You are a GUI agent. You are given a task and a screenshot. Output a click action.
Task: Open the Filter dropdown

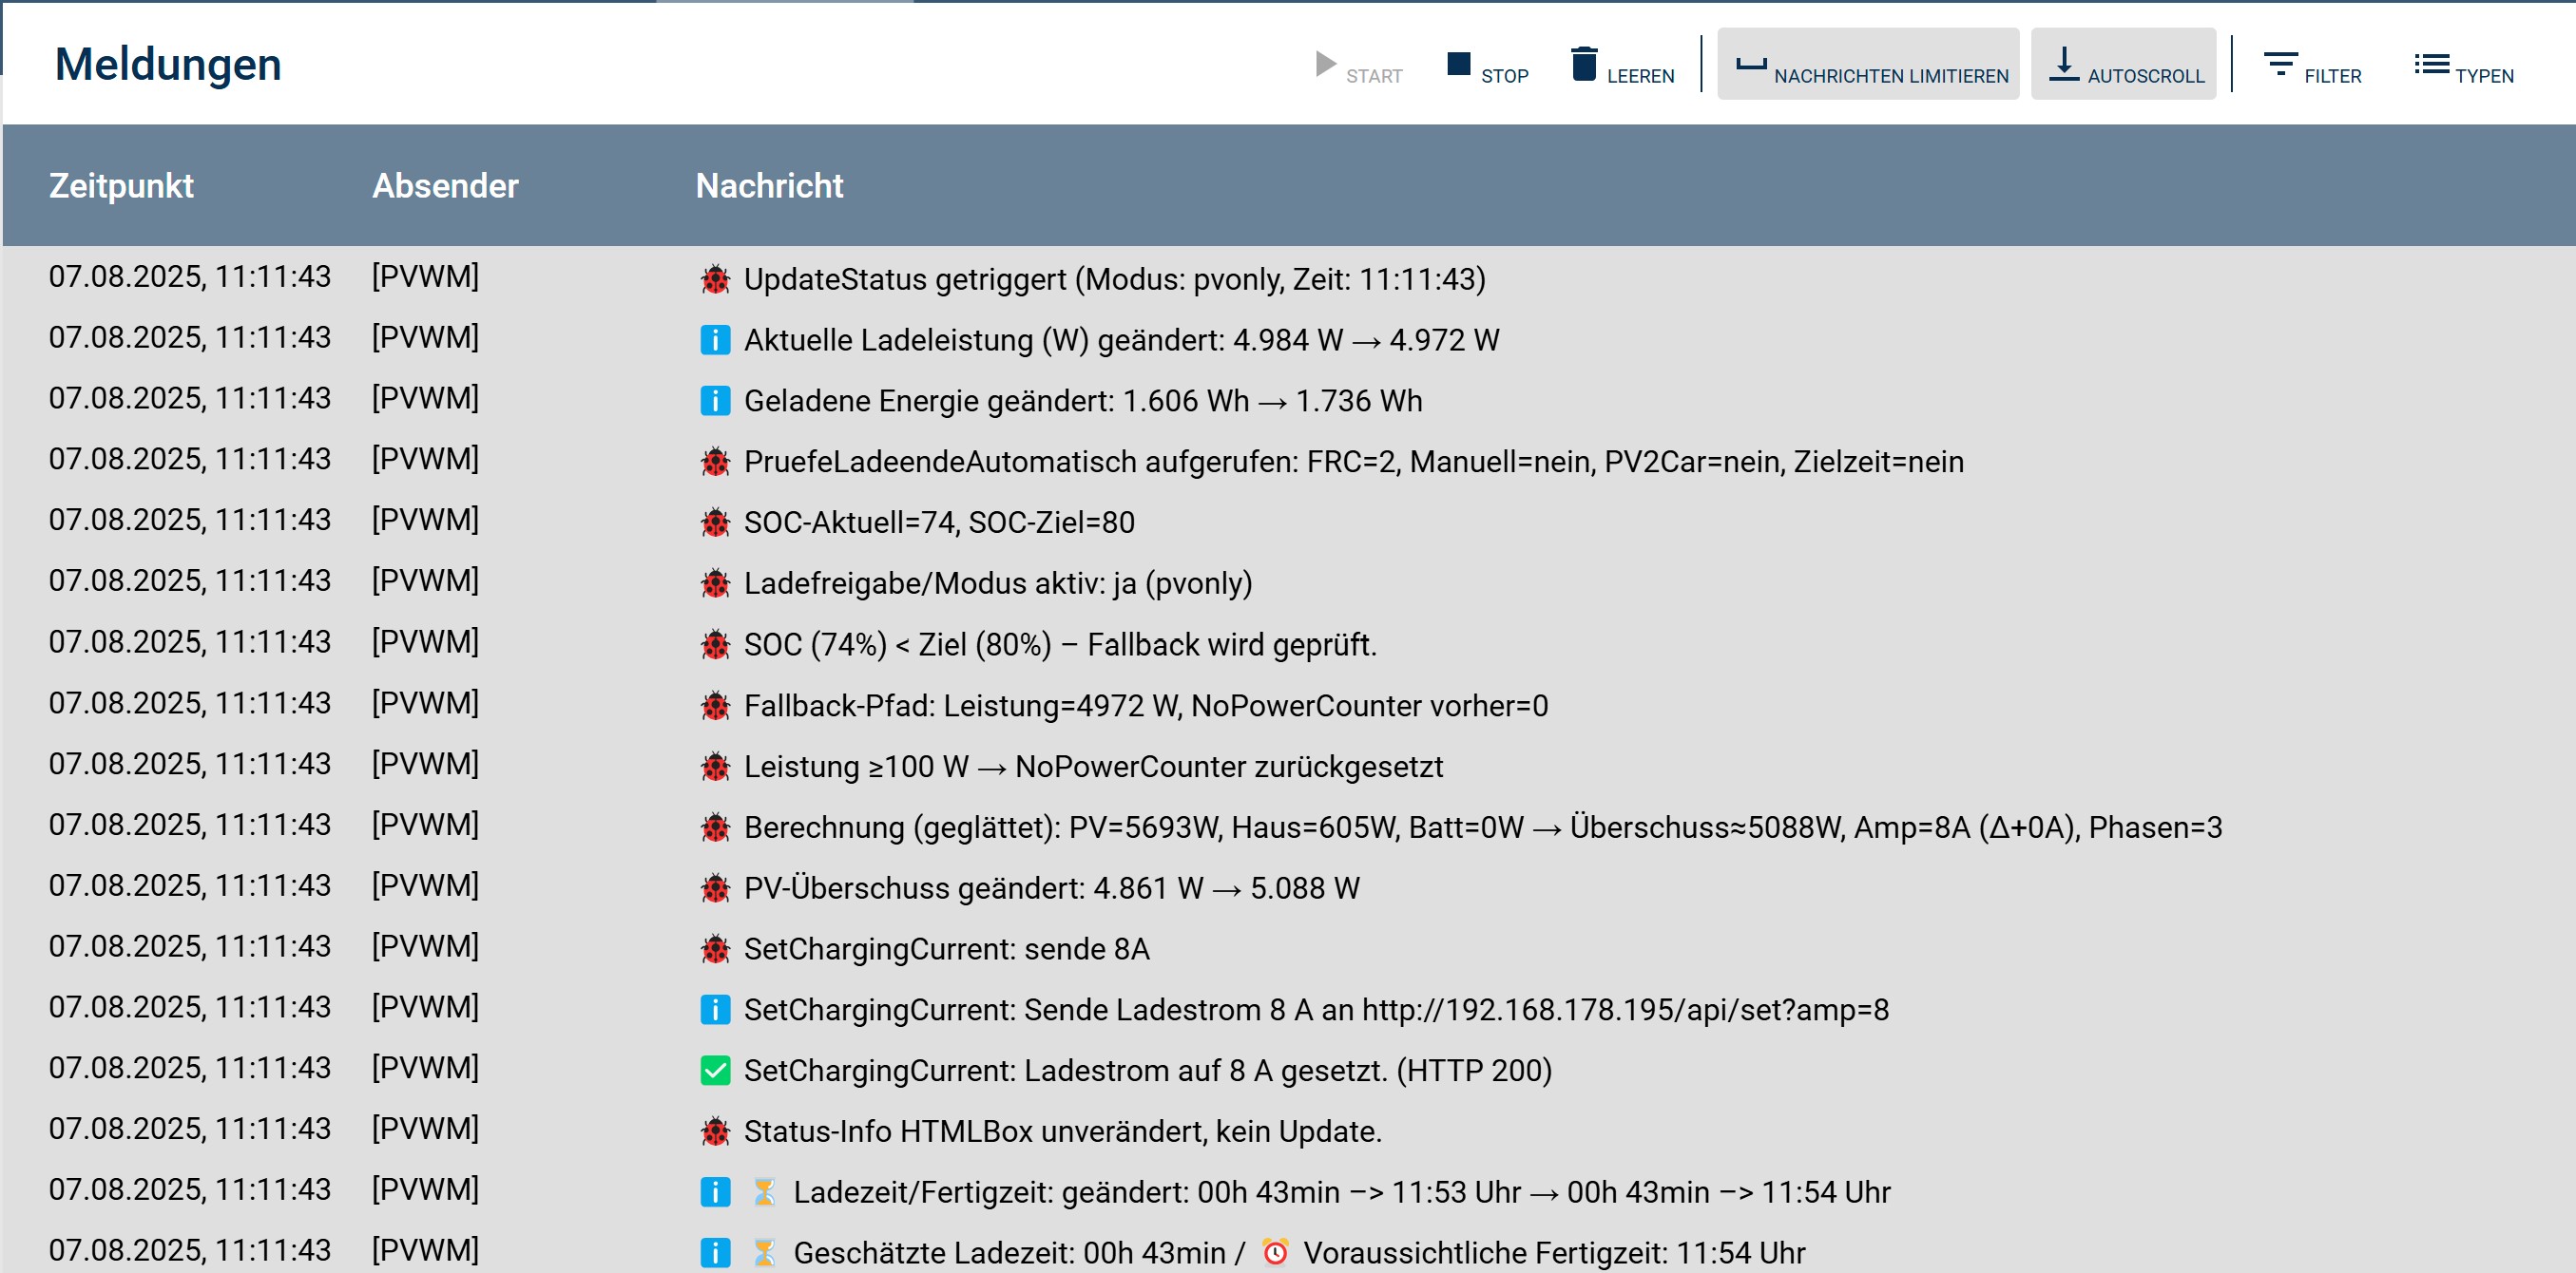tap(2311, 66)
